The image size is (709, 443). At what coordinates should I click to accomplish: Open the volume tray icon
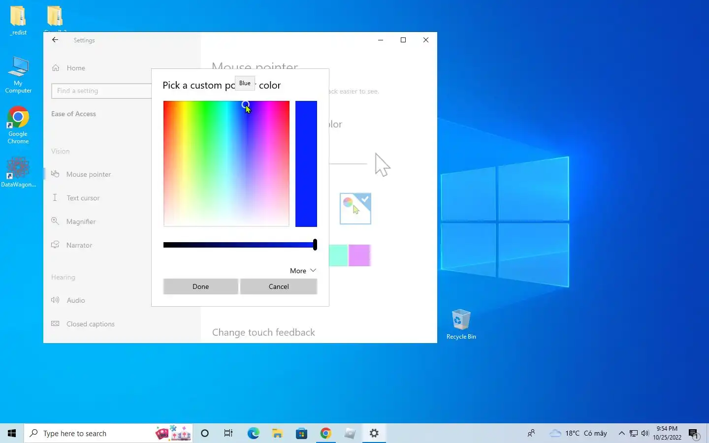[645, 433]
